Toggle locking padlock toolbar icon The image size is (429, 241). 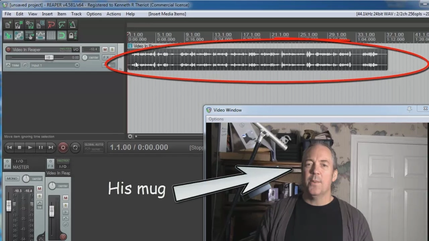72,35
